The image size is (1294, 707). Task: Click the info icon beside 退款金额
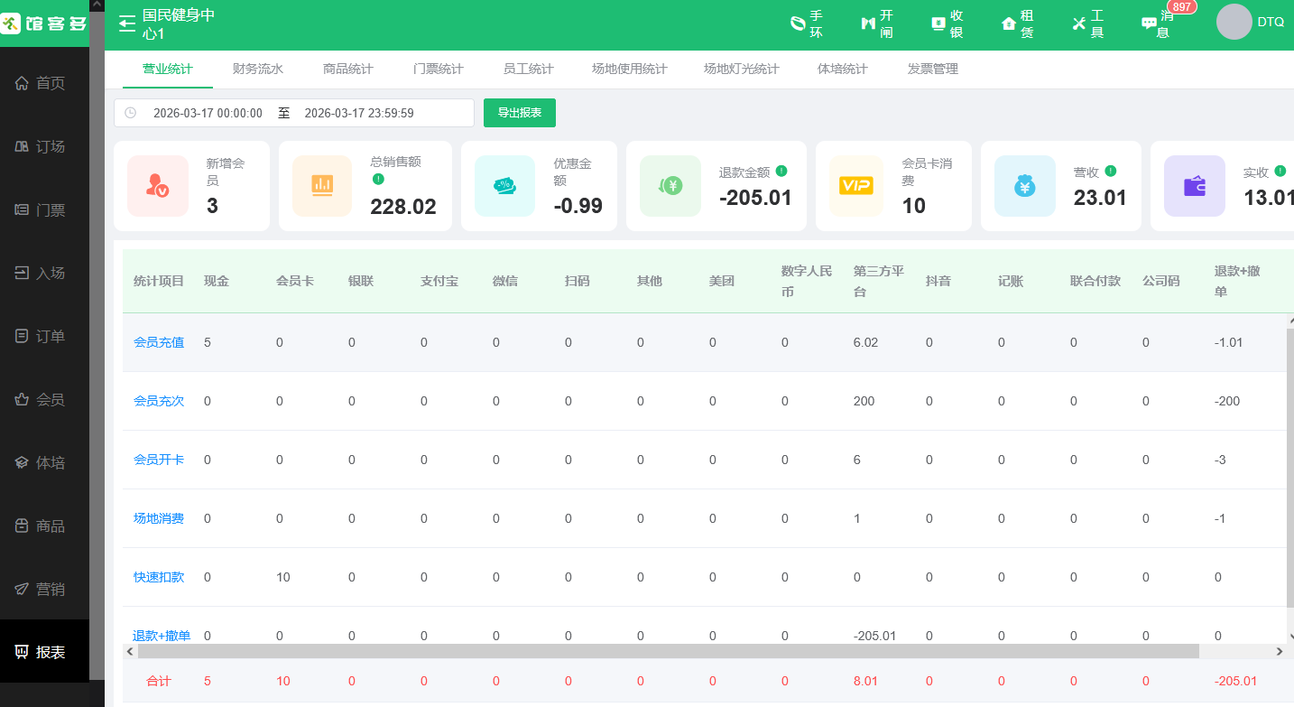pyautogui.click(x=781, y=171)
